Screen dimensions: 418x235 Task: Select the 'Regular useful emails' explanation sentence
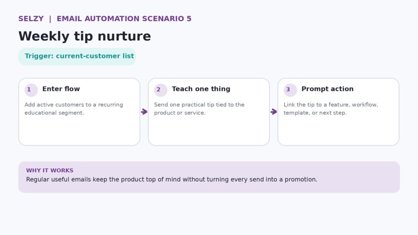172,180
